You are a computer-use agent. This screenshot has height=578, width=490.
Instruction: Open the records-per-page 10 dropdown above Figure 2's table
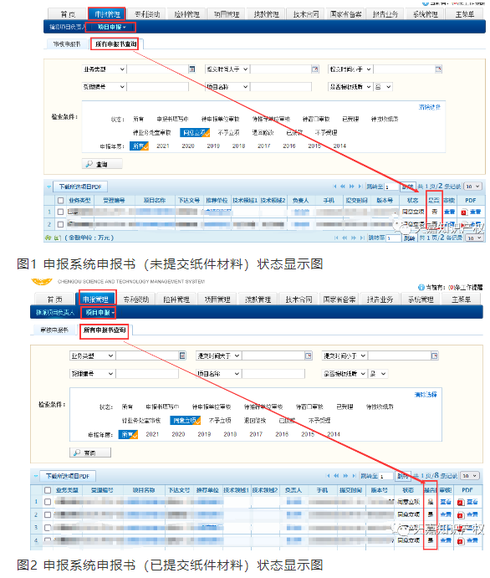click(x=470, y=476)
